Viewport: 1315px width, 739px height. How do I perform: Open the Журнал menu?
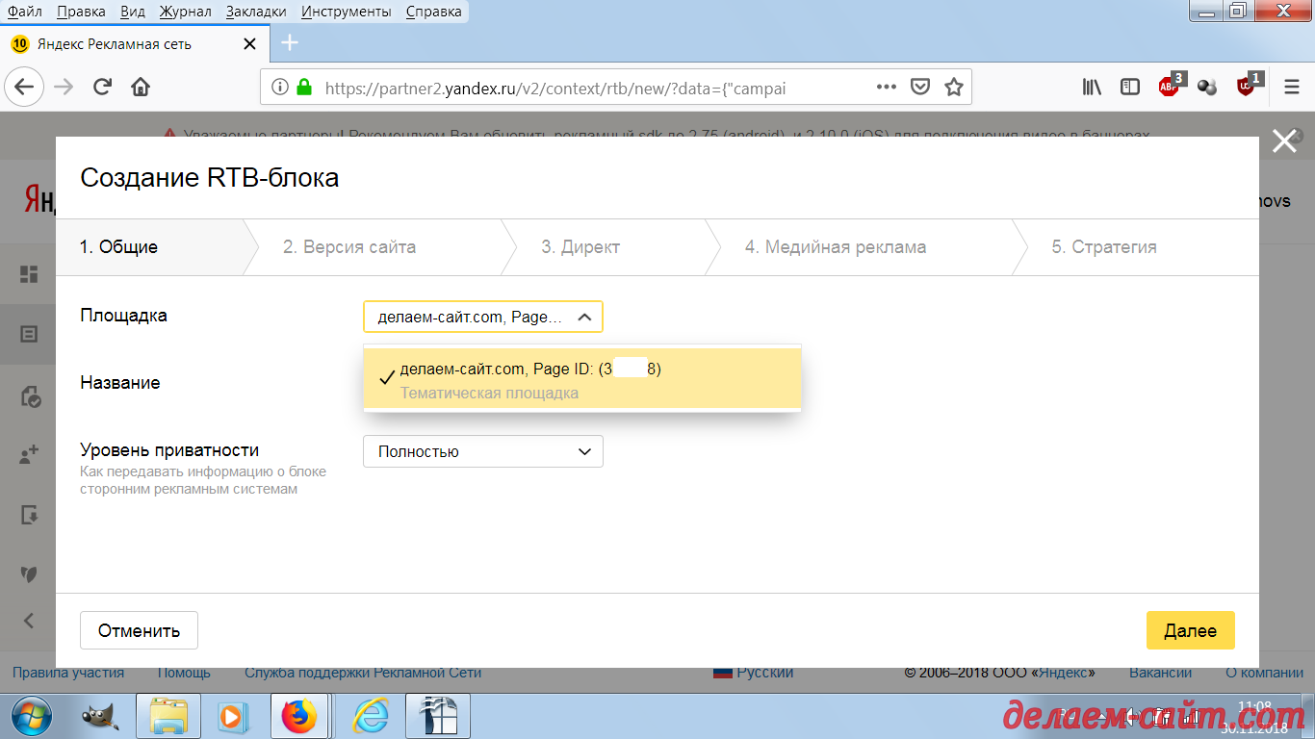pos(185,12)
